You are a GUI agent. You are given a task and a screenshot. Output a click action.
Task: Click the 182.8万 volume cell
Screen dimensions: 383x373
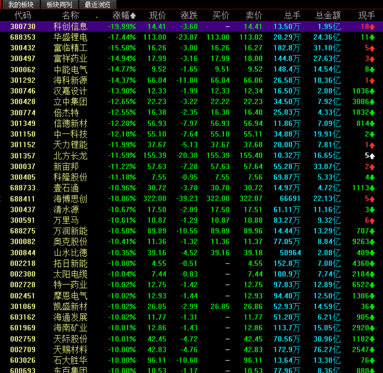(x=286, y=48)
